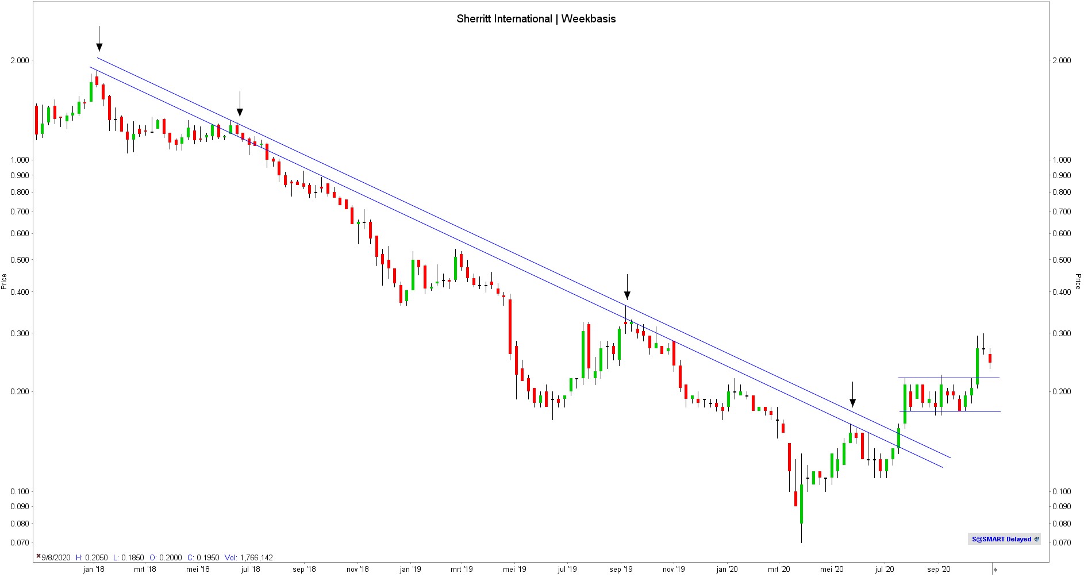This screenshot has width=1084, height=577.
Task: Click the scroll arrow at the time axis end
Action: [995, 570]
